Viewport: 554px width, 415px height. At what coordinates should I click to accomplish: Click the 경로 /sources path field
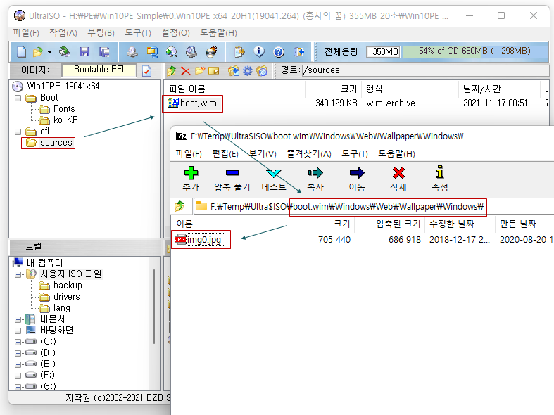[x=425, y=70]
